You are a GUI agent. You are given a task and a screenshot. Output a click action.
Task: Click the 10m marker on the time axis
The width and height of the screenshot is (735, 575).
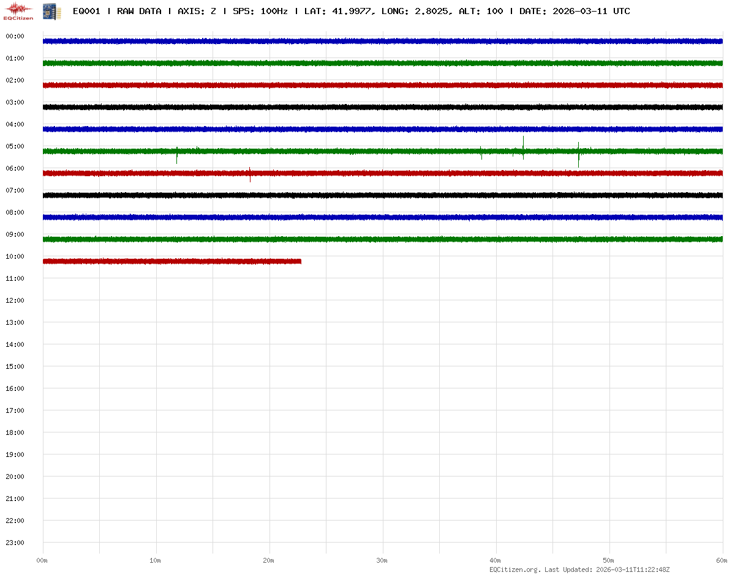156,560
